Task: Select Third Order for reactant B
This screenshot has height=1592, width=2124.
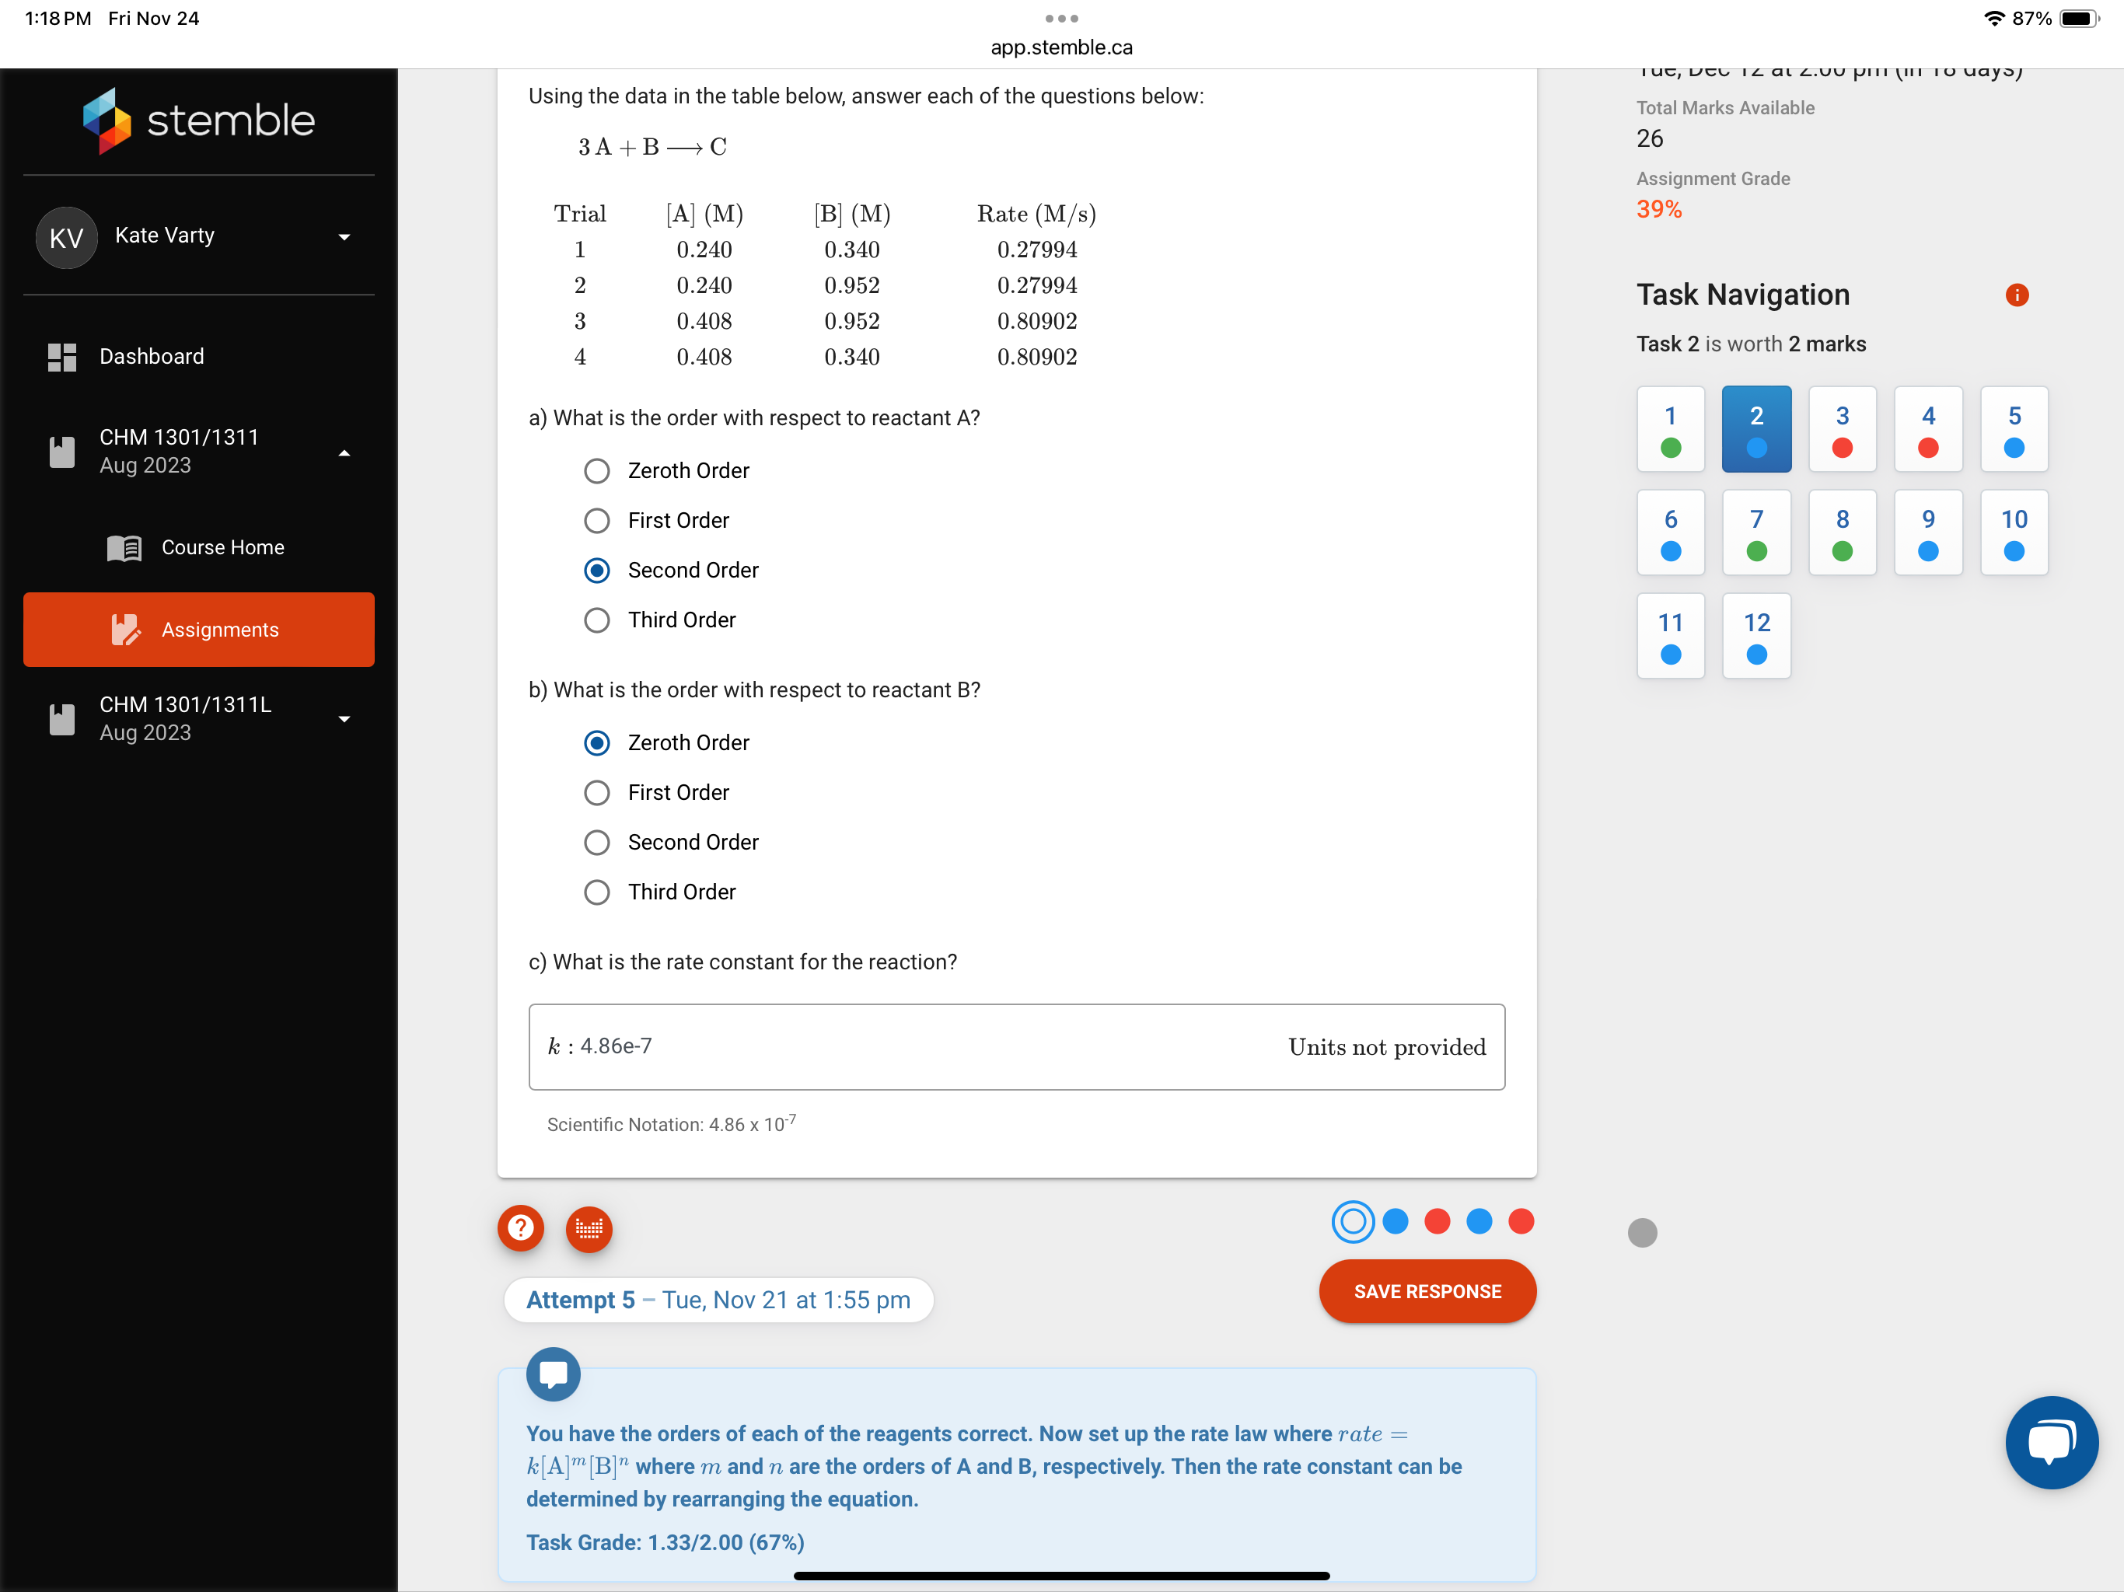Action: point(596,892)
